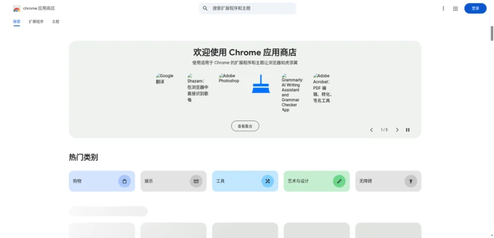Open the Adobe Photoshop extension item
This screenshot has width=494, height=238.
pyautogui.click(x=229, y=78)
